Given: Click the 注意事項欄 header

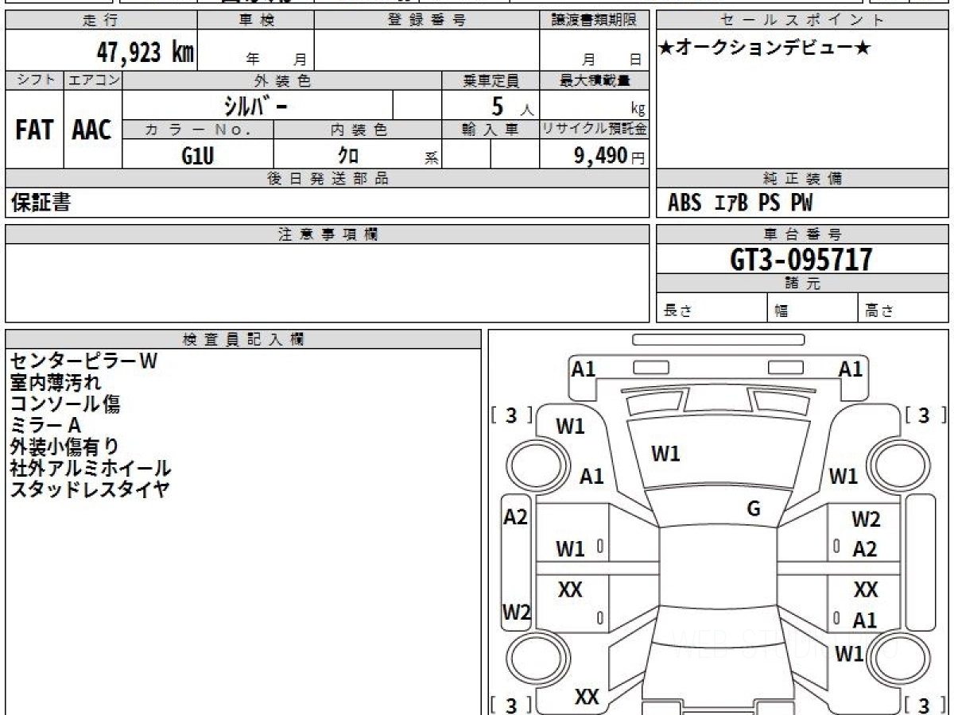Looking at the screenshot, I should [328, 234].
